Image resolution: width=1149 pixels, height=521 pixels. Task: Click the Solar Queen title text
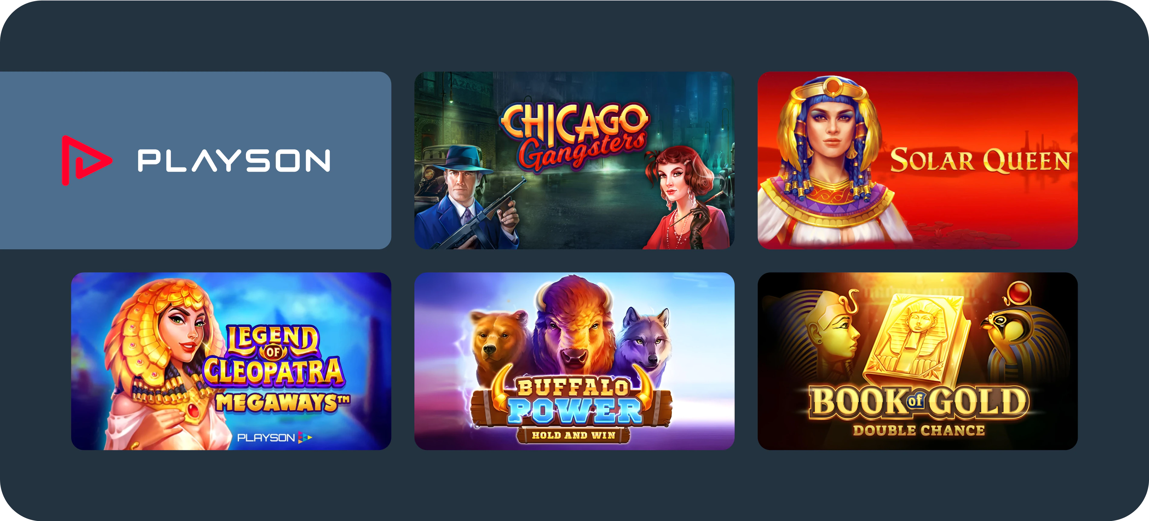(980, 160)
